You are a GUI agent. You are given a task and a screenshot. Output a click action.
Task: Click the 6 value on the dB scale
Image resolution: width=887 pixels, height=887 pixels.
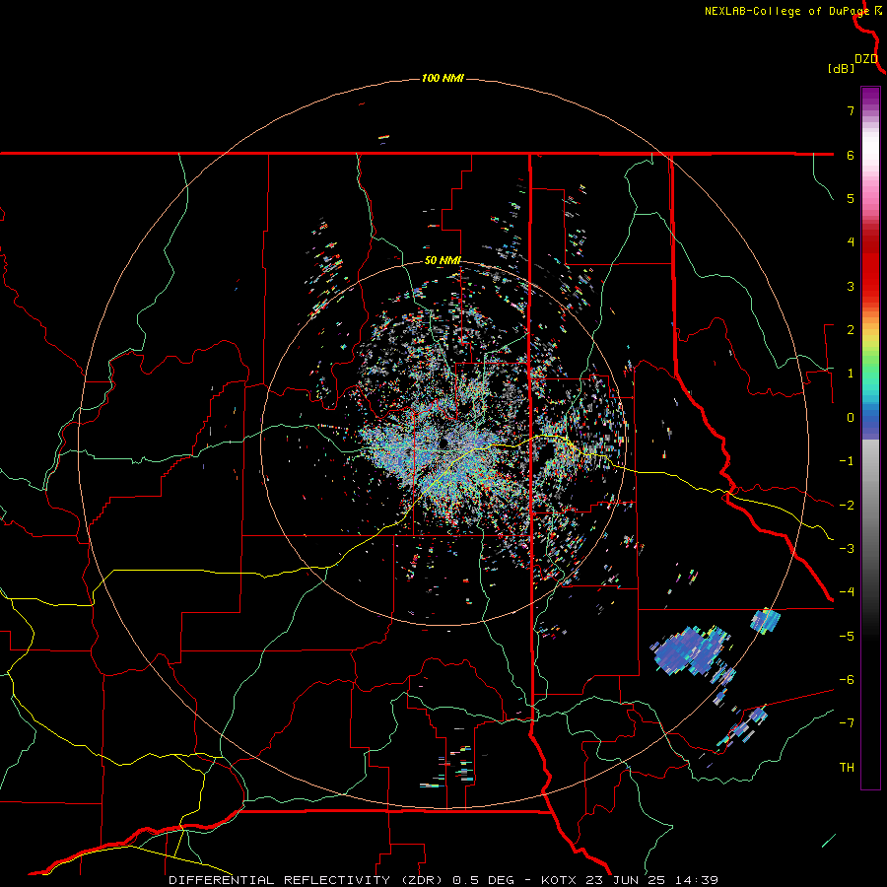[851, 155]
